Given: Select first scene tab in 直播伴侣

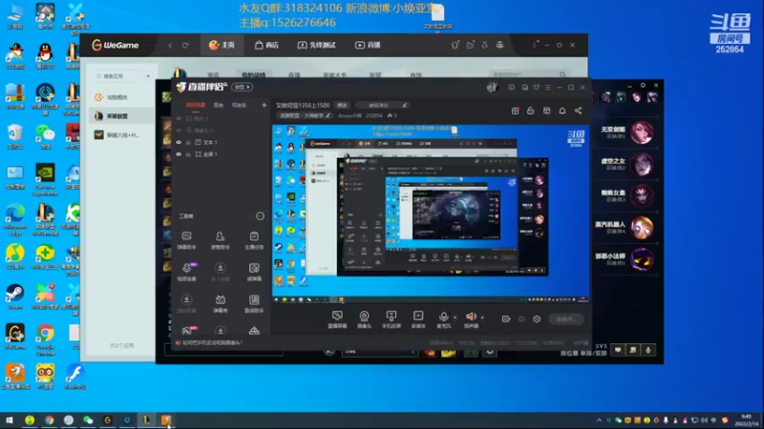Looking at the screenshot, I should tap(196, 105).
